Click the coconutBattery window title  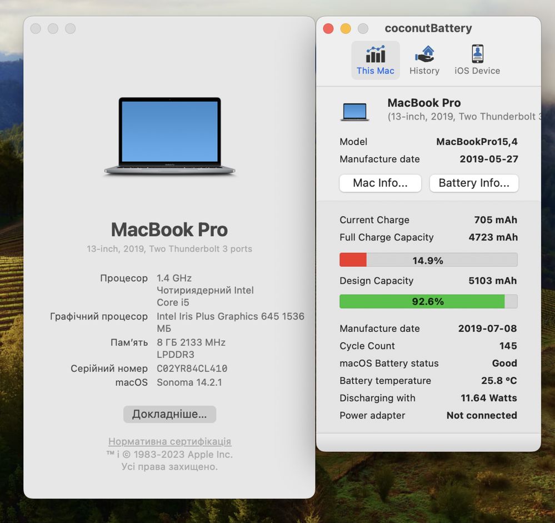(428, 28)
